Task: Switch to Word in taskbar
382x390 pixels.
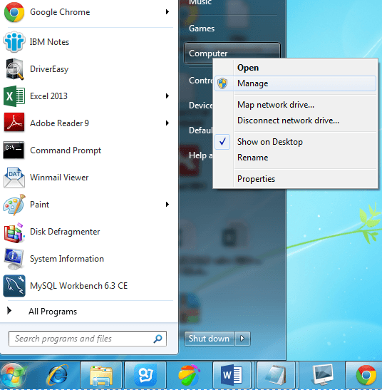Action: click(x=232, y=375)
